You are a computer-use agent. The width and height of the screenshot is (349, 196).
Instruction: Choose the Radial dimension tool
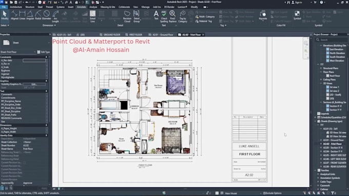(38, 15)
